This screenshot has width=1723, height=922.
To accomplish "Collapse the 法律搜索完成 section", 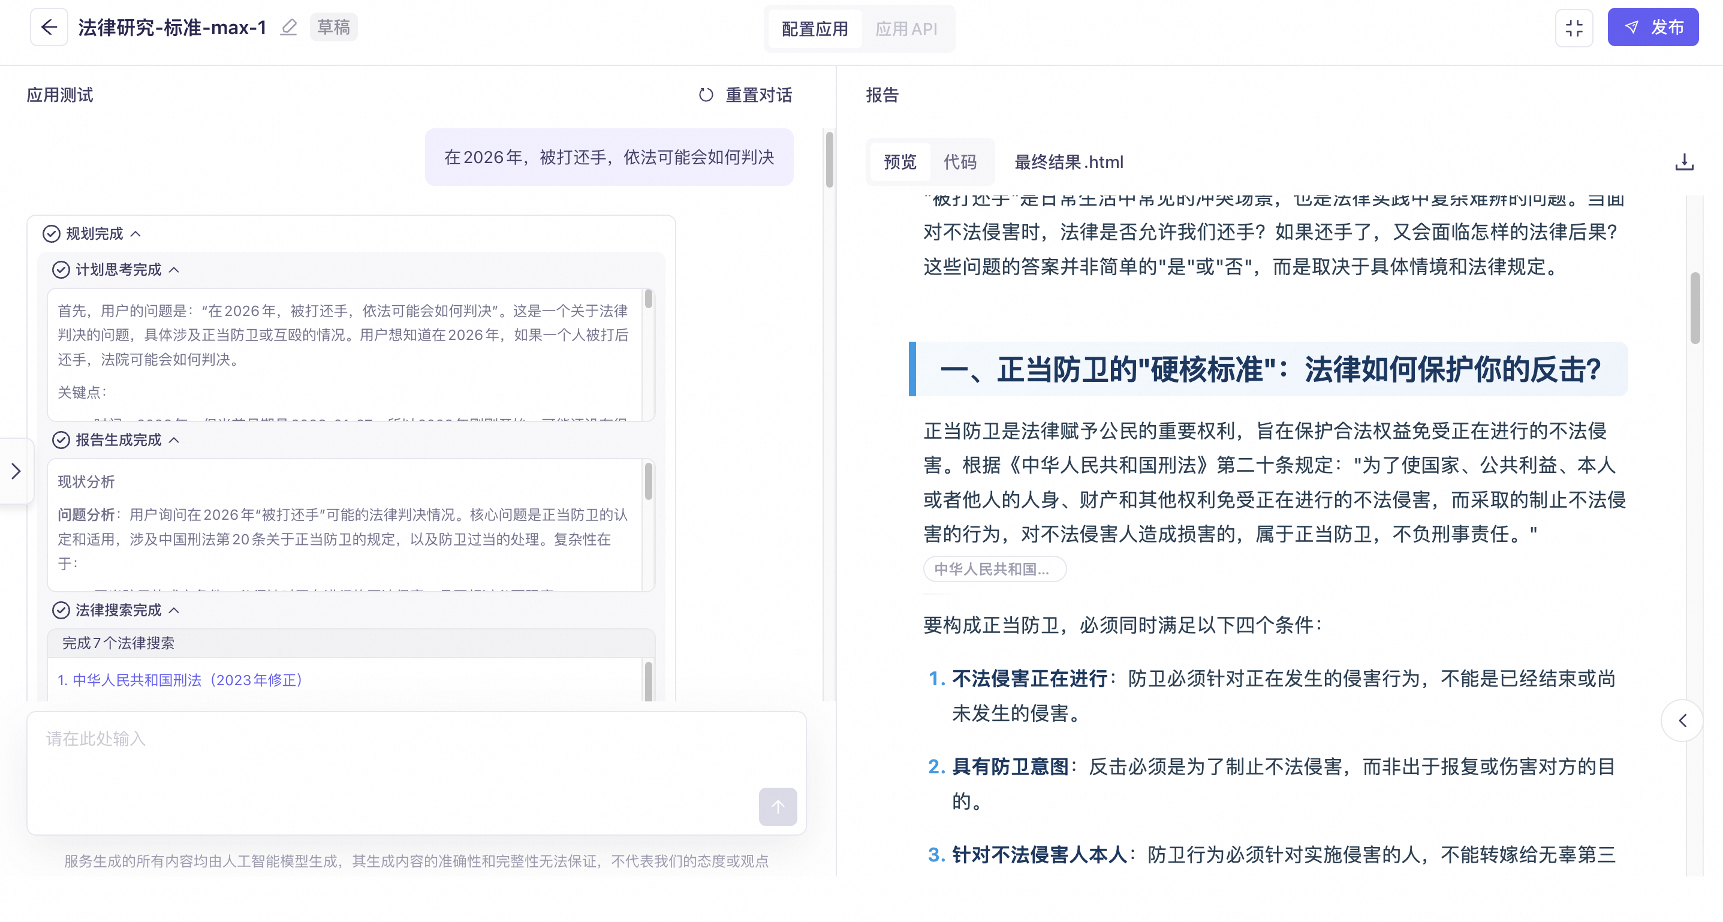I will (174, 610).
